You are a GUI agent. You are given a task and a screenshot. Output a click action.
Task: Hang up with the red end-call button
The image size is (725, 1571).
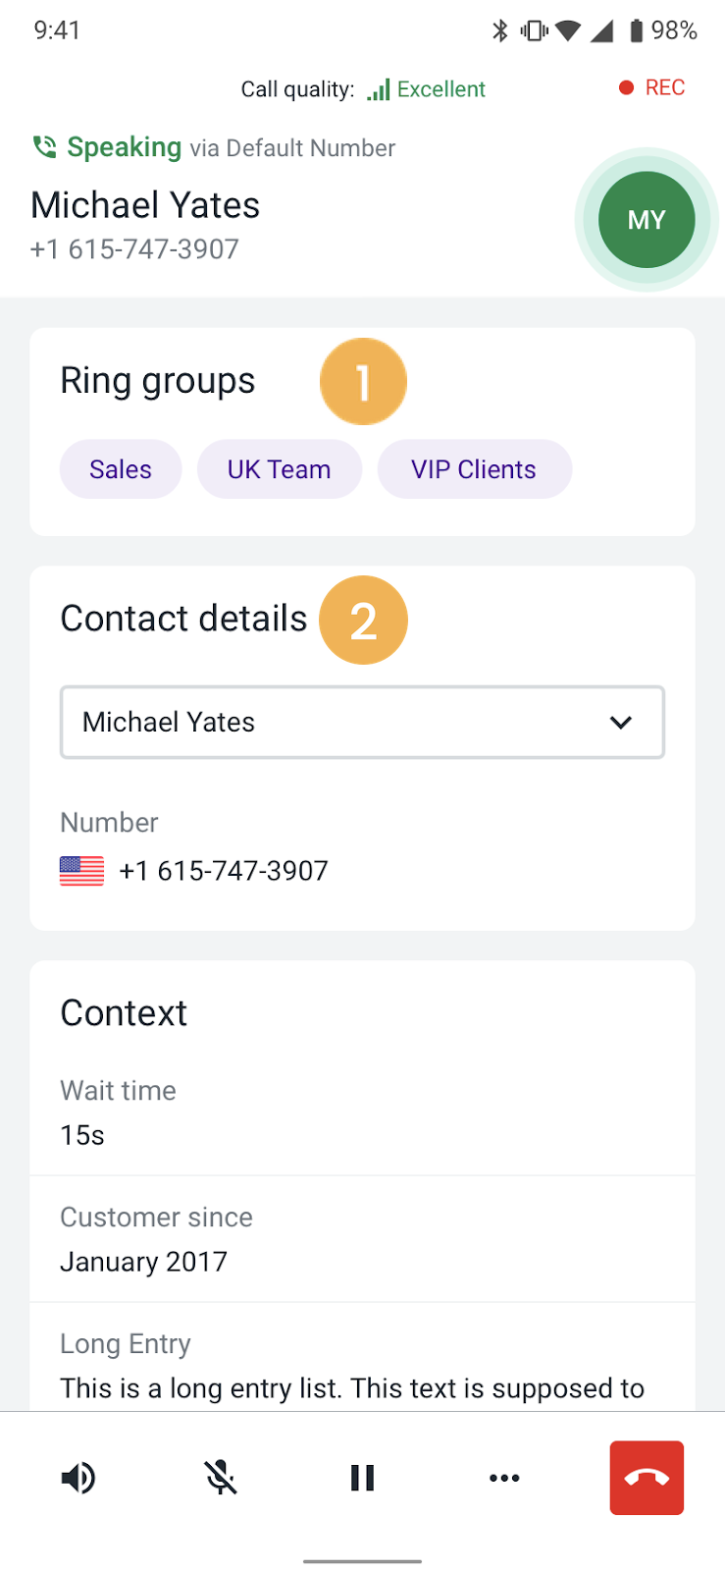coord(647,1478)
